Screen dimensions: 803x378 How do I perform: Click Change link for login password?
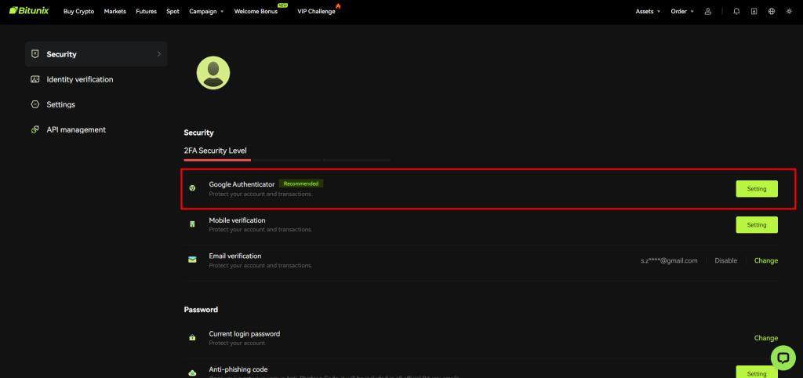[765, 338]
